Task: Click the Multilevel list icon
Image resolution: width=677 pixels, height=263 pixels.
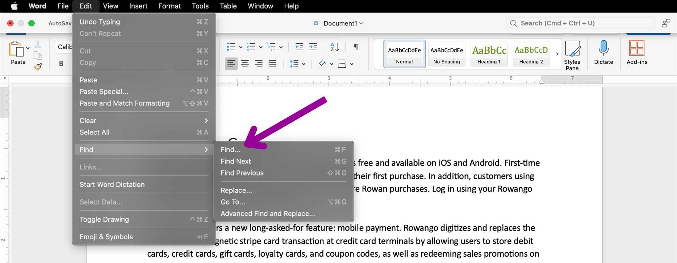Action: click(x=271, y=47)
